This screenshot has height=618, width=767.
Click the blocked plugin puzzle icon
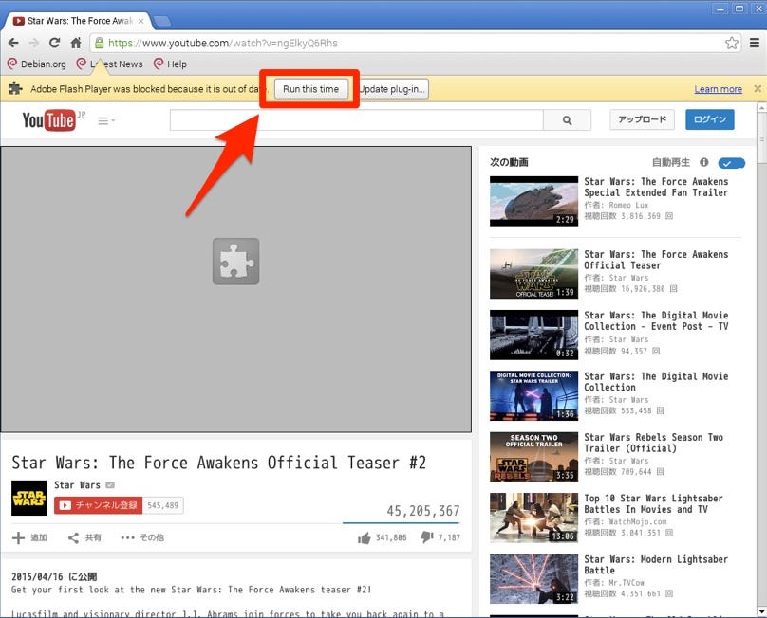coord(235,262)
